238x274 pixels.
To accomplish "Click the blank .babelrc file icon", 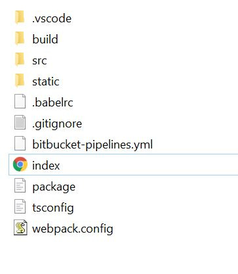I will 20,102.
